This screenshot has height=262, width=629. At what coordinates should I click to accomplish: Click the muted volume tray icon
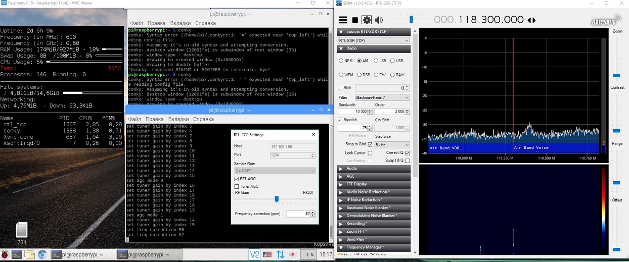(x=293, y=254)
